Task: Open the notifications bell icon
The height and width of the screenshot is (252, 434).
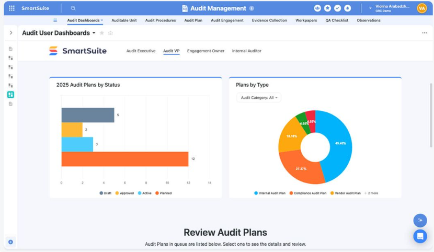Action: 347,8
